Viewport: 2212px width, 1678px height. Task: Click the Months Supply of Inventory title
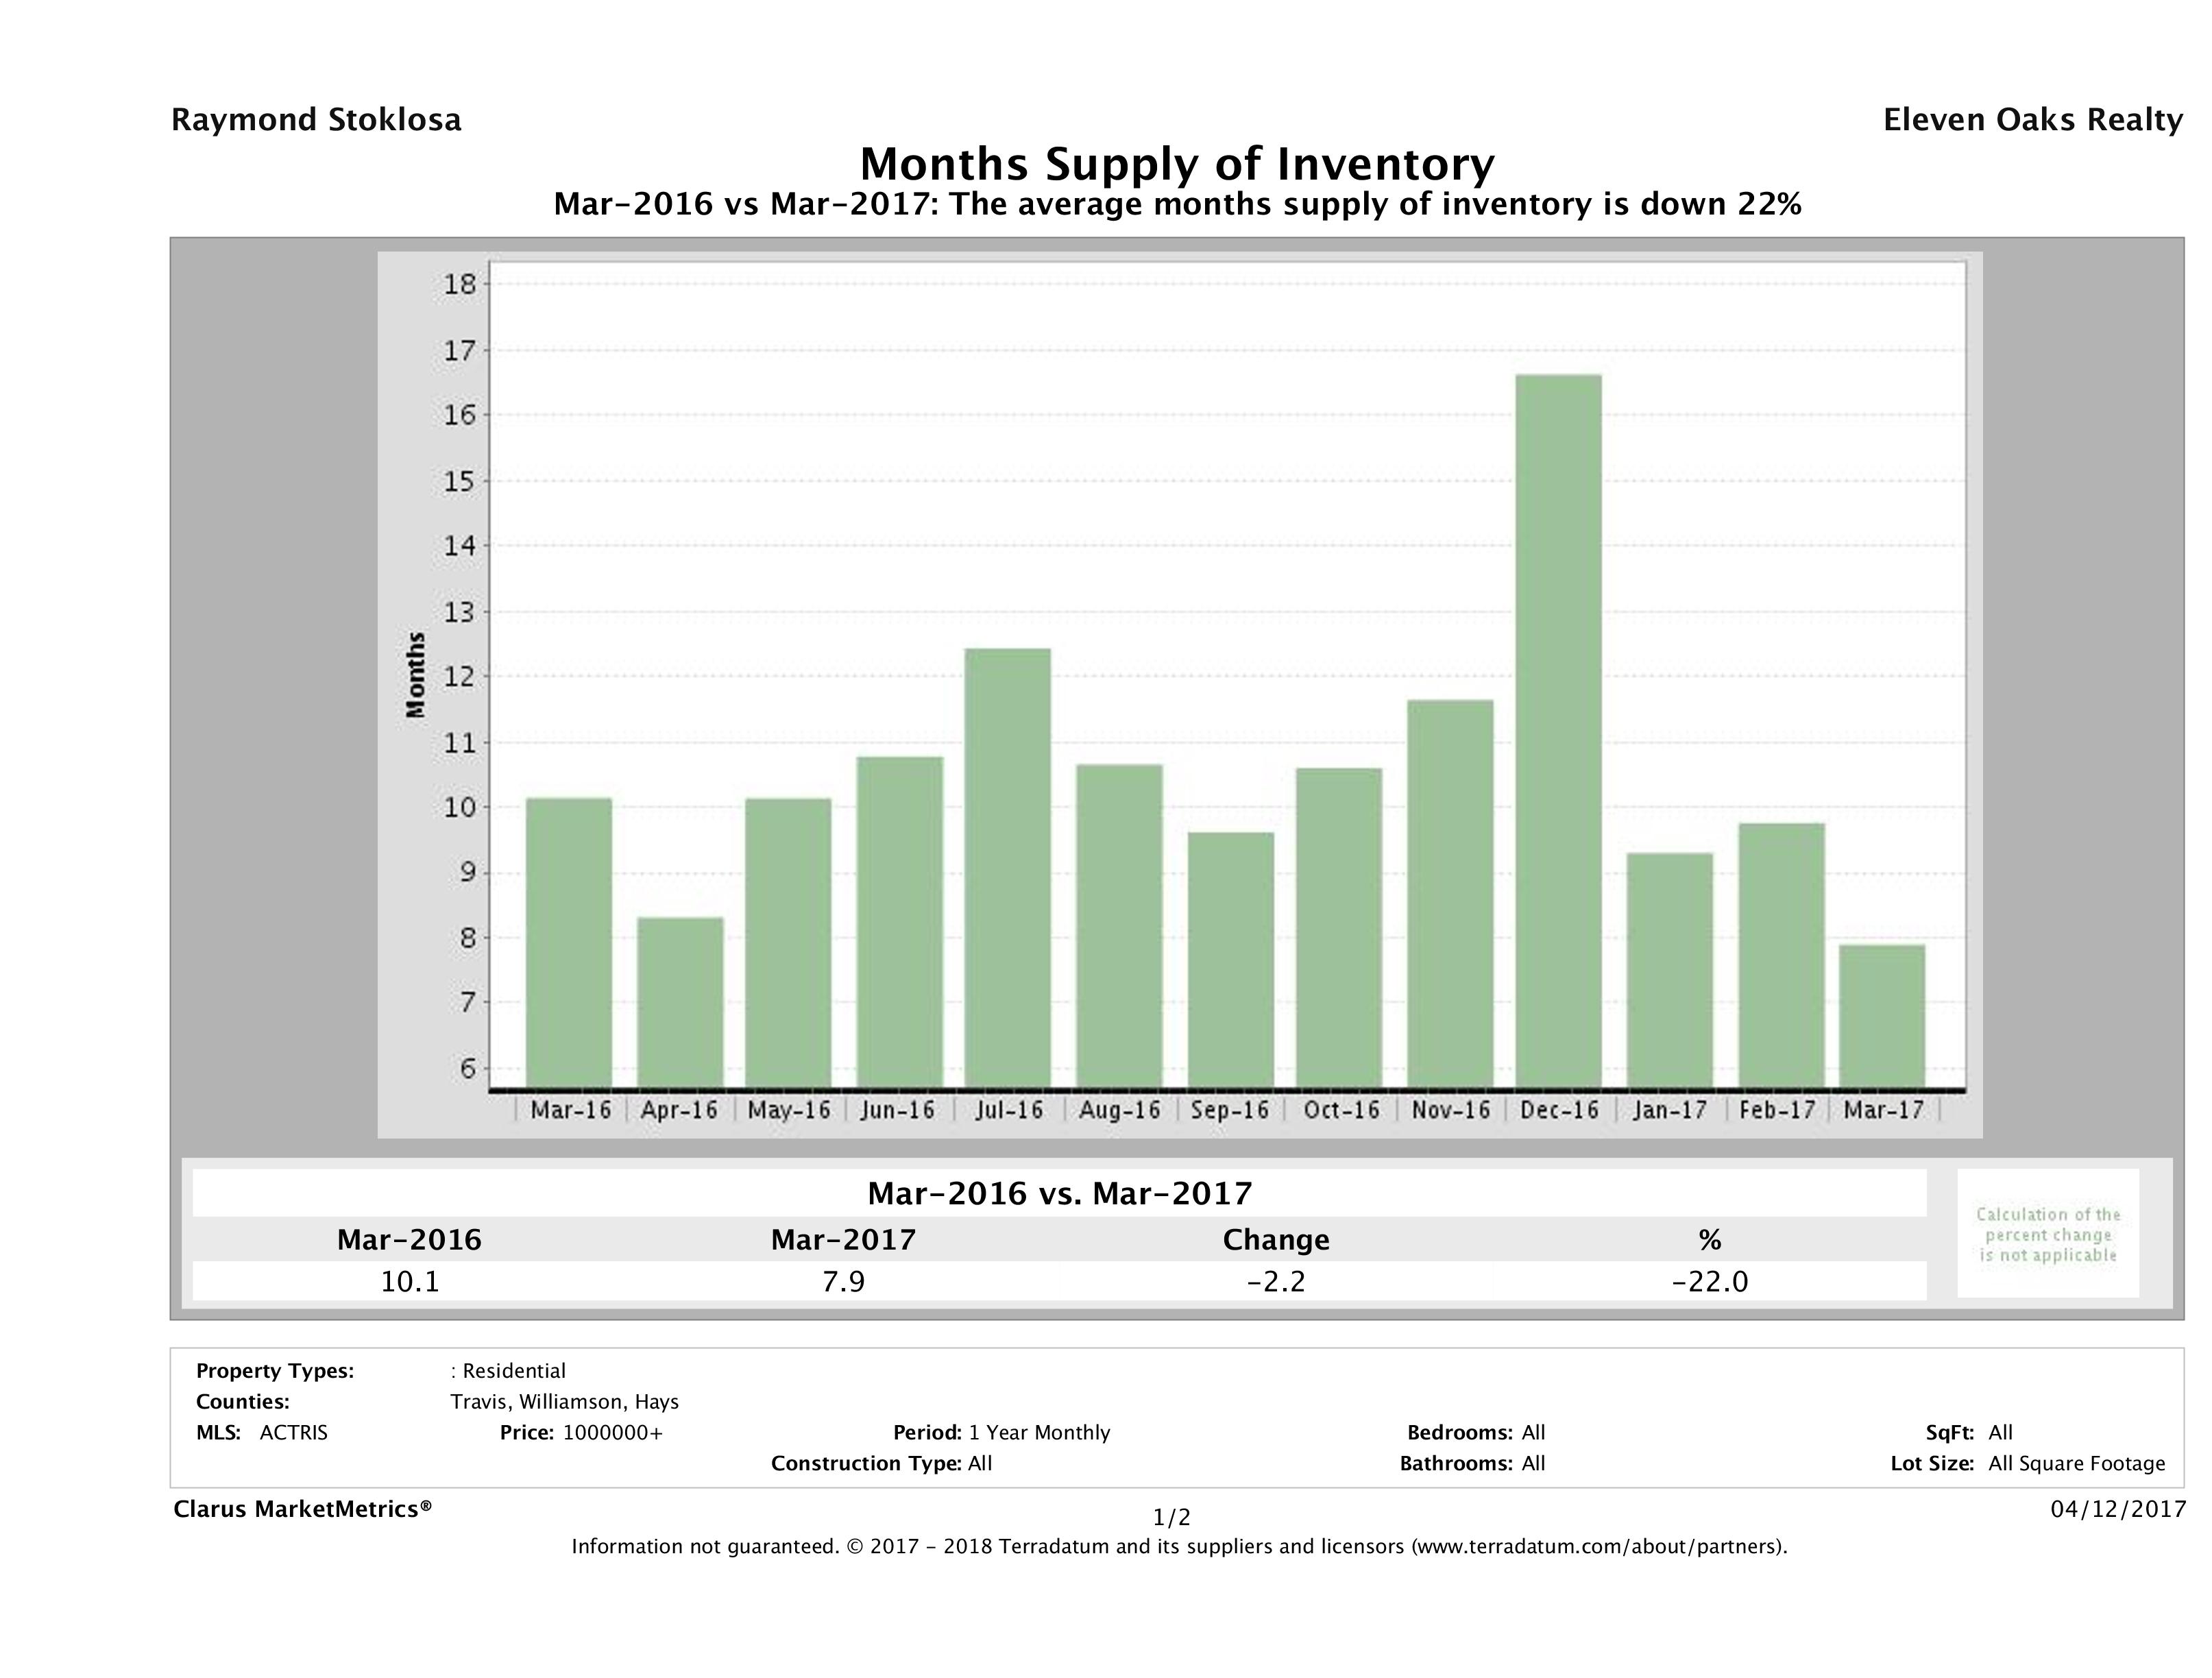(1176, 163)
